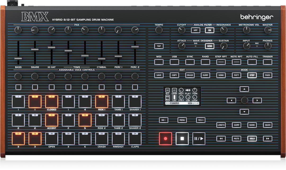Click the ERASE edit button
The image size is (286, 170).
pyautogui.click(x=190, y=75)
